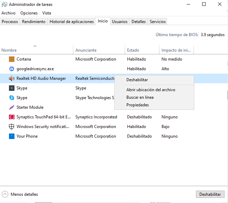The height and width of the screenshot is (203, 228).
Task: Switch to the Rendimiento tab
Action: 34,22
